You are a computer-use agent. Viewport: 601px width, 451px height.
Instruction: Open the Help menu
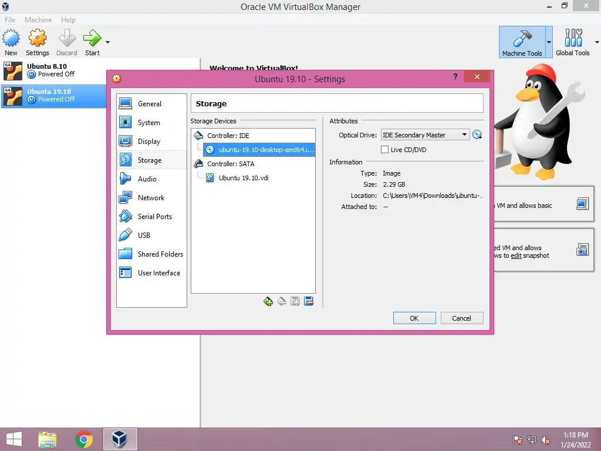coord(68,19)
